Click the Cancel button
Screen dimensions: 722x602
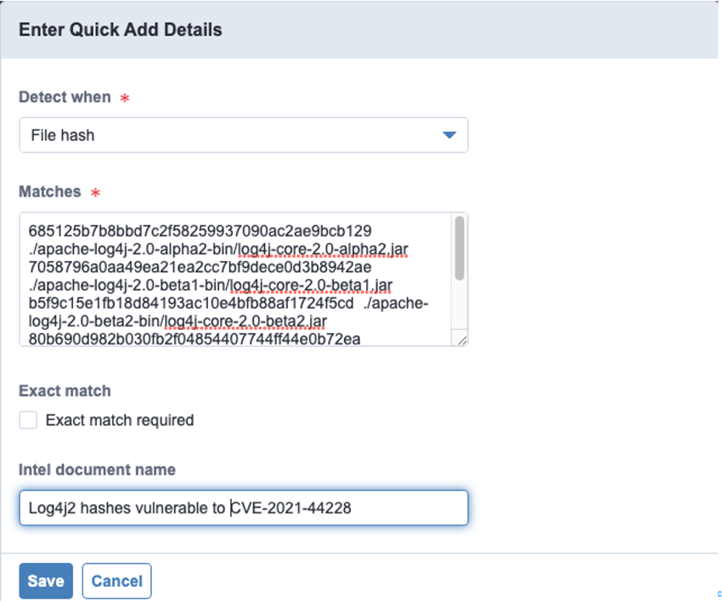116,581
